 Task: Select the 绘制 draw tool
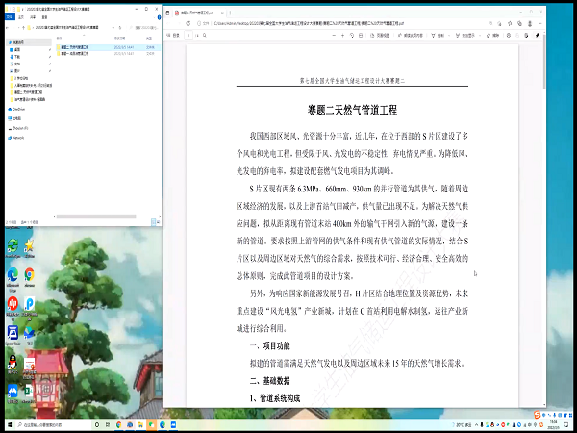438,36
